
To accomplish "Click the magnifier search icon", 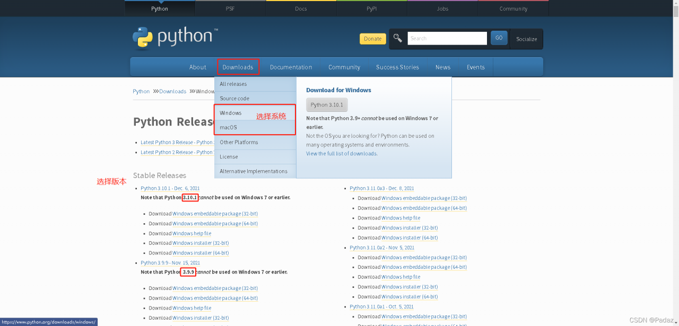I will click(398, 38).
